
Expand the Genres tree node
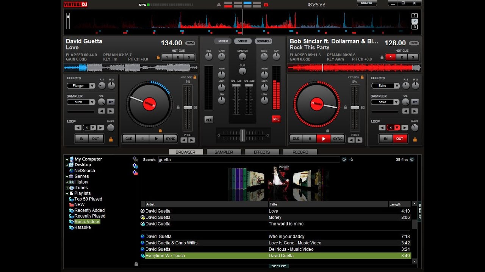click(x=67, y=176)
